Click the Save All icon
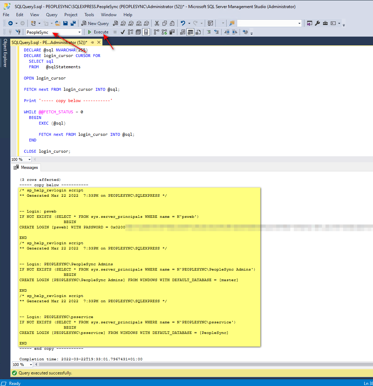373x386 pixels. [x=74, y=23]
